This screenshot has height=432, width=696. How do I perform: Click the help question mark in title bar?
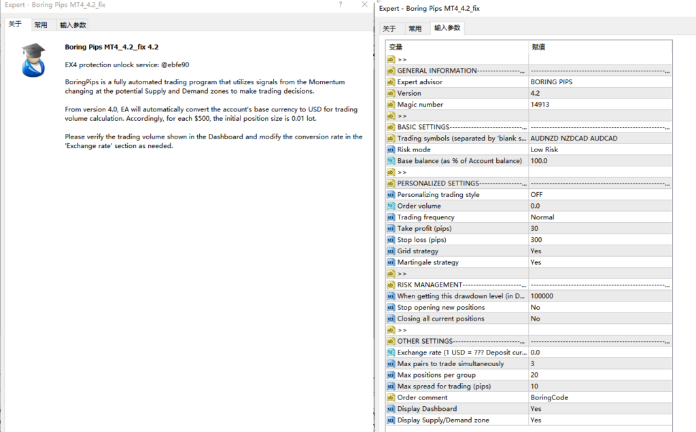[x=341, y=5]
